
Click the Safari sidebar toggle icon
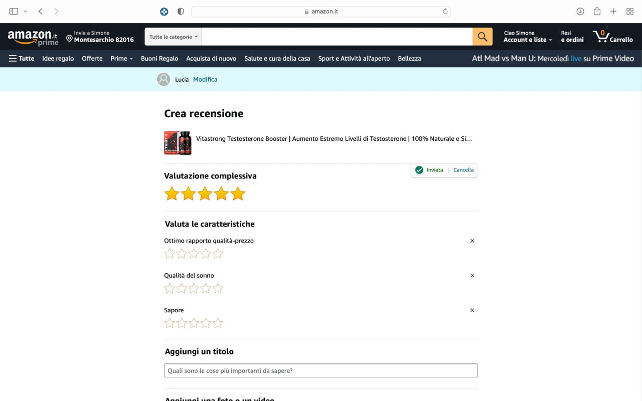coord(14,11)
